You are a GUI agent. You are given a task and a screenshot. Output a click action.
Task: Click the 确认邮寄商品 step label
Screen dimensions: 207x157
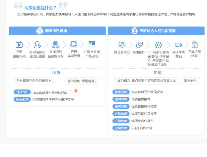[x=178, y=54]
